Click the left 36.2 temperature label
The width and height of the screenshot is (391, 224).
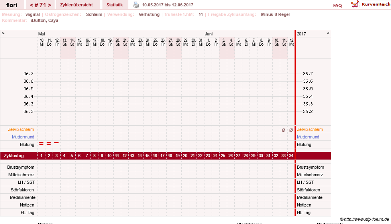tap(28, 111)
